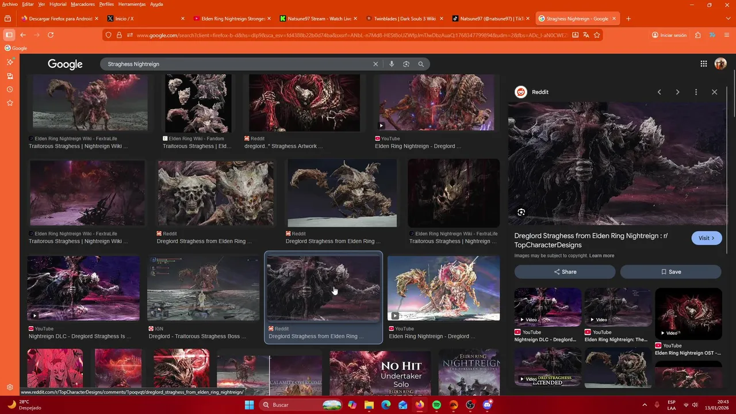Viewport: 736px width, 414px height.
Task: Open Google Lens image search icon
Action: (x=406, y=64)
